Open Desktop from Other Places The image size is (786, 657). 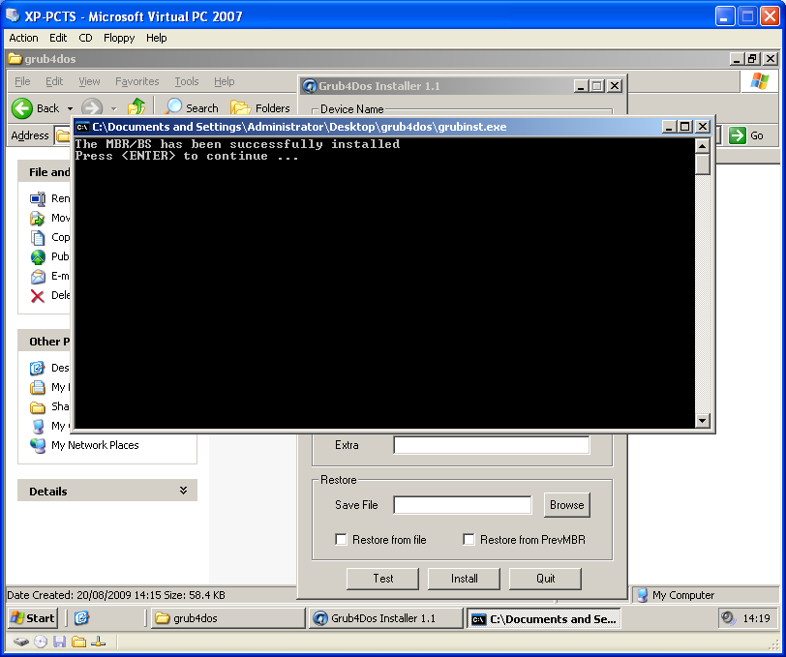49,368
